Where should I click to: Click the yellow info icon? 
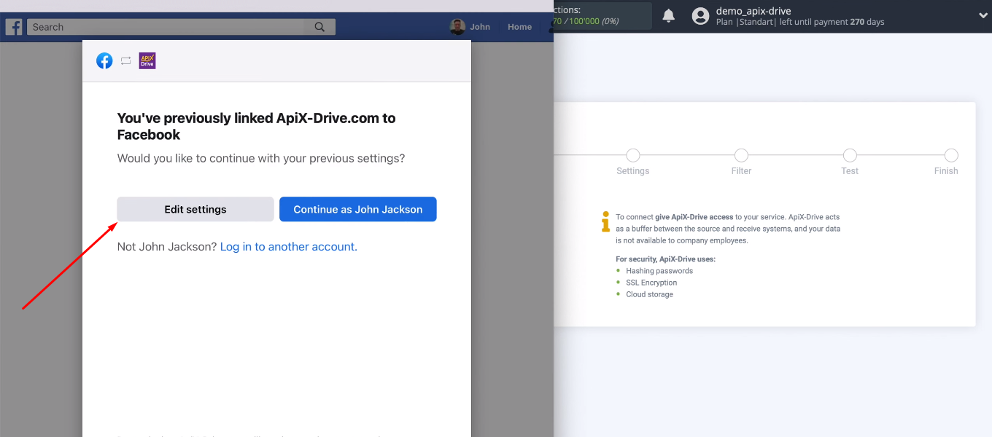(605, 221)
